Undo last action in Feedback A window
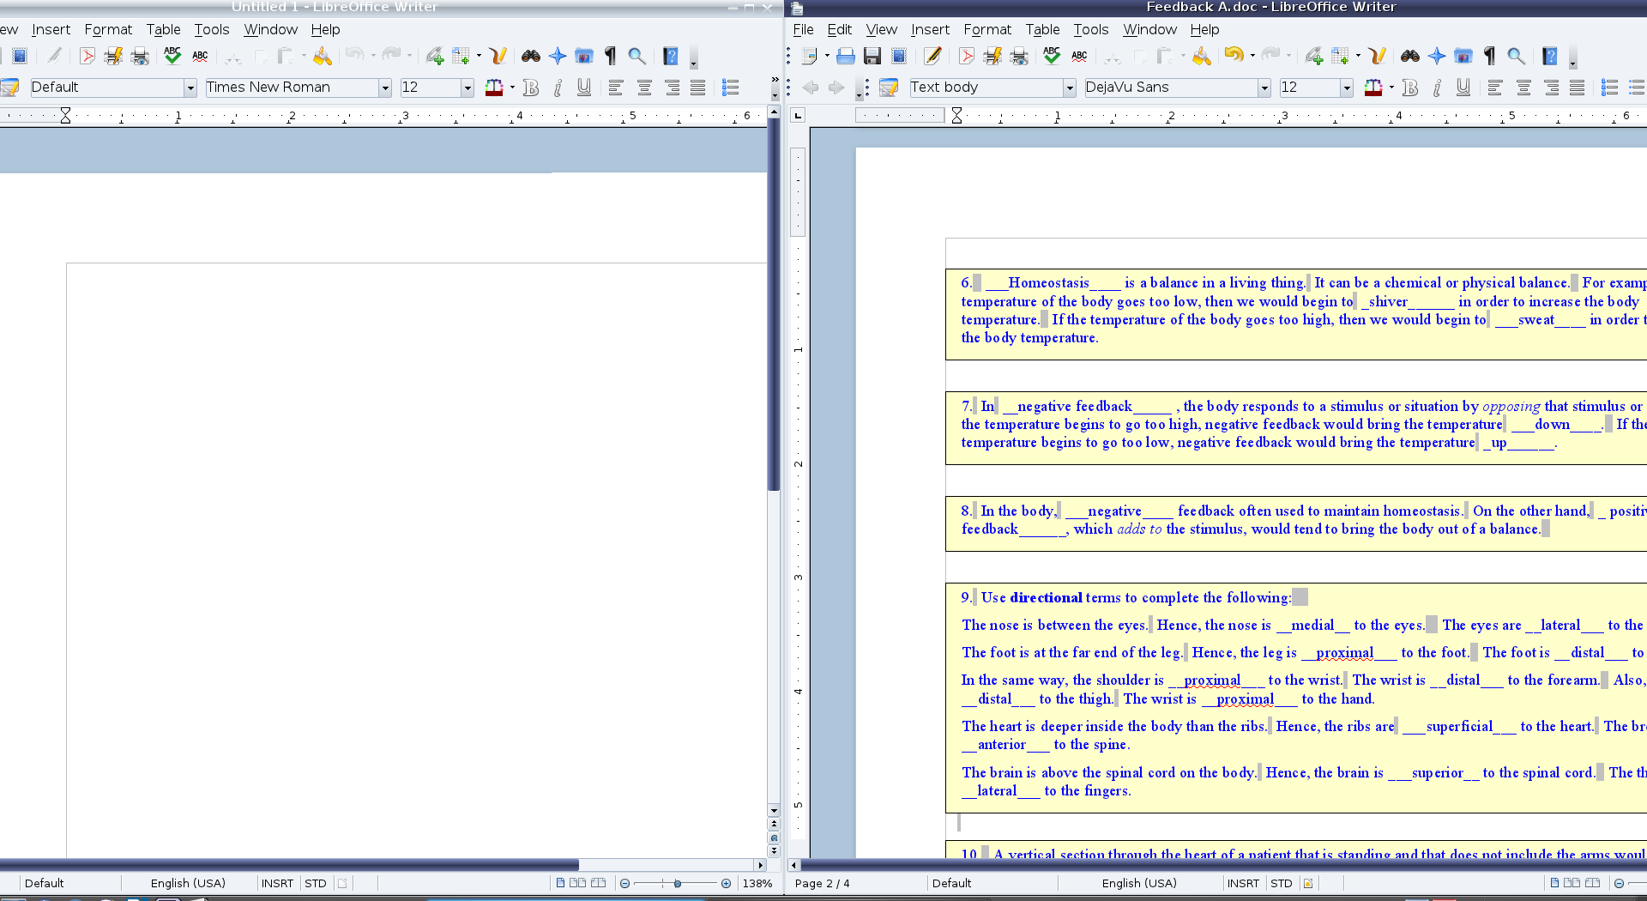1647x901 pixels. 1234,56
